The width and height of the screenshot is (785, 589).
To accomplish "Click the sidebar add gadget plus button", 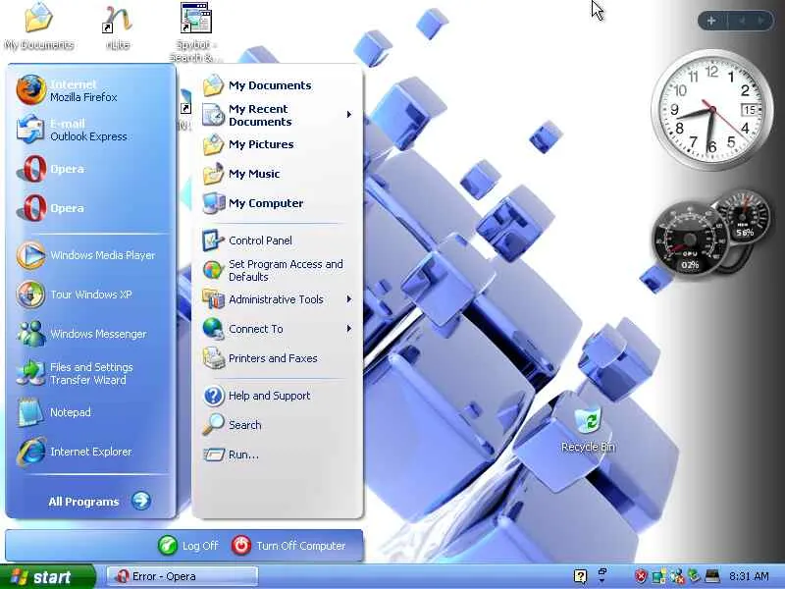I will 710,21.
